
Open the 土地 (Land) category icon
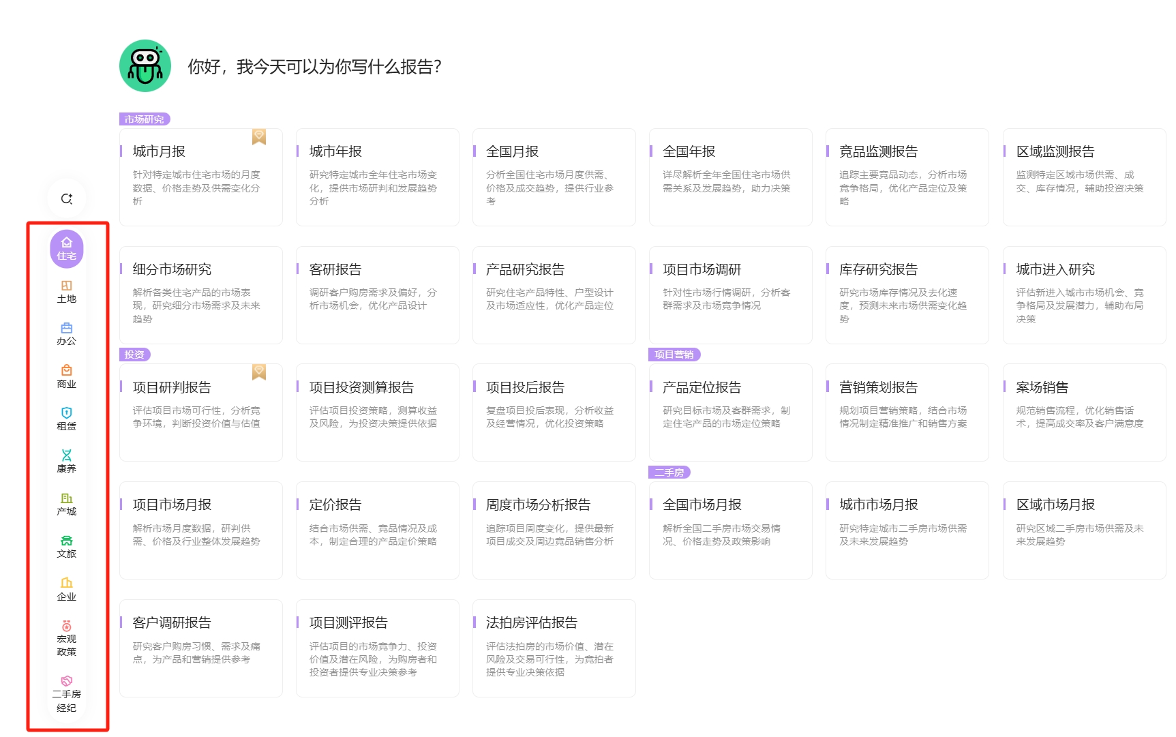(x=67, y=292)
